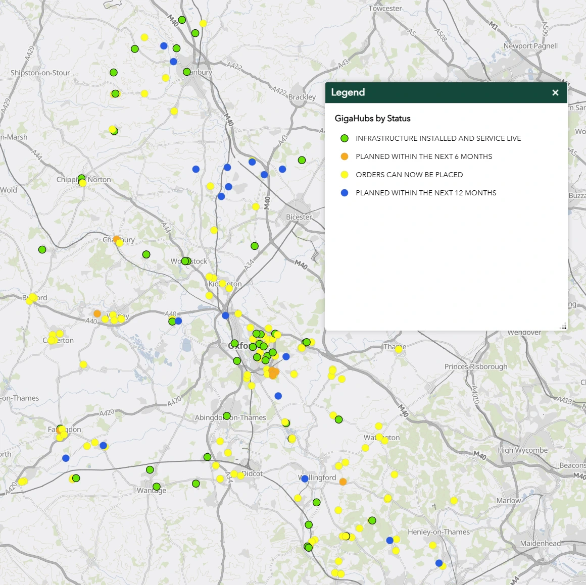The image size is (586, 585).
Task: Open the yellow marker west of Marlow
Action: [x=454, y=501]
